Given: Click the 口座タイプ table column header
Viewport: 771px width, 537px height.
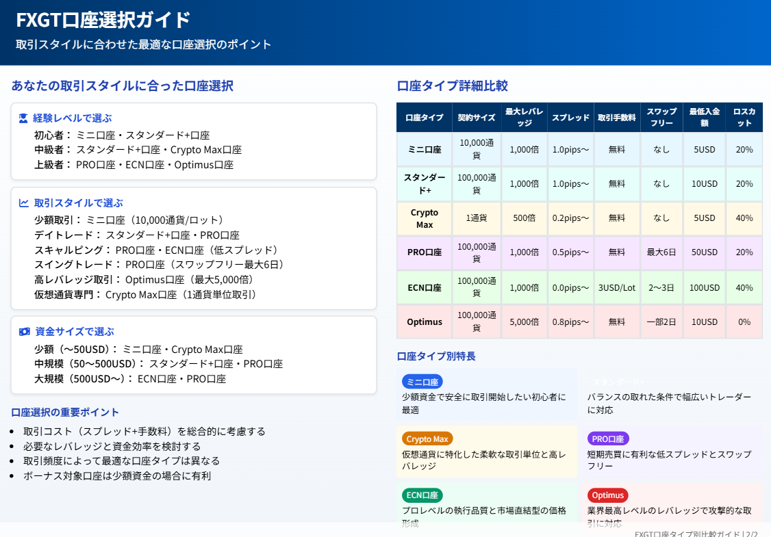Looking at the screenshot, I should [x=424, y=118].
